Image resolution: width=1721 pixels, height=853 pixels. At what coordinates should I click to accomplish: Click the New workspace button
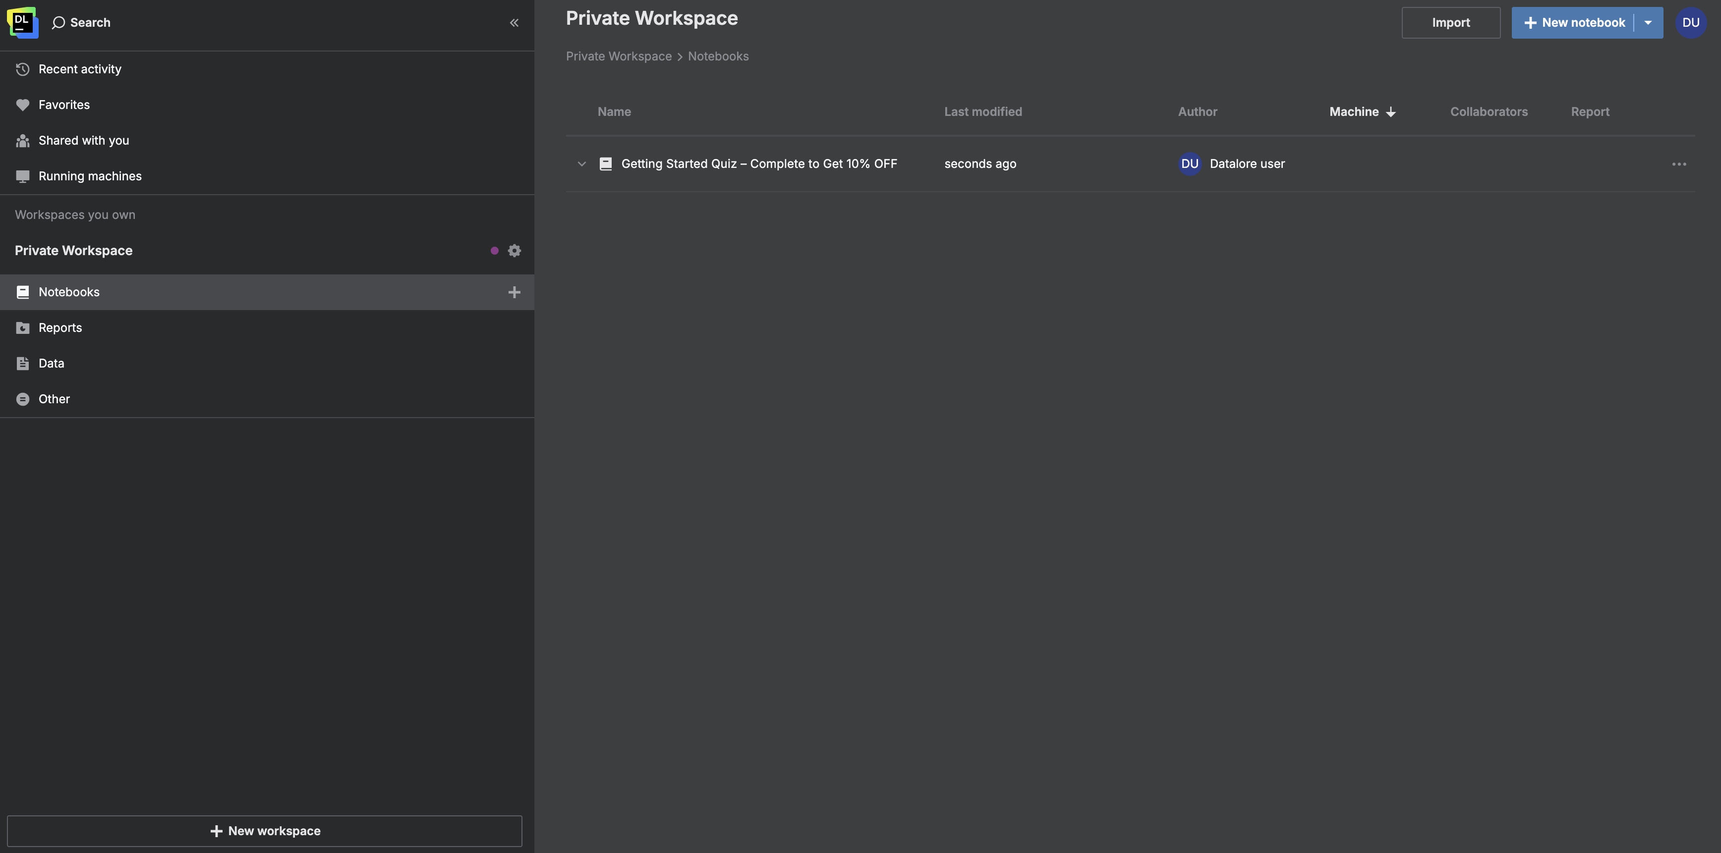265,831
